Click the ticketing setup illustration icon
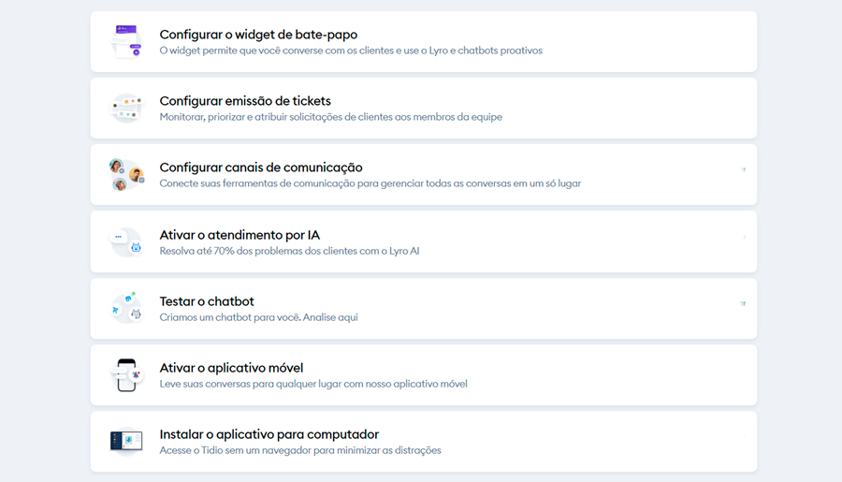Viewport: 842px width, 482px height. 126,108
